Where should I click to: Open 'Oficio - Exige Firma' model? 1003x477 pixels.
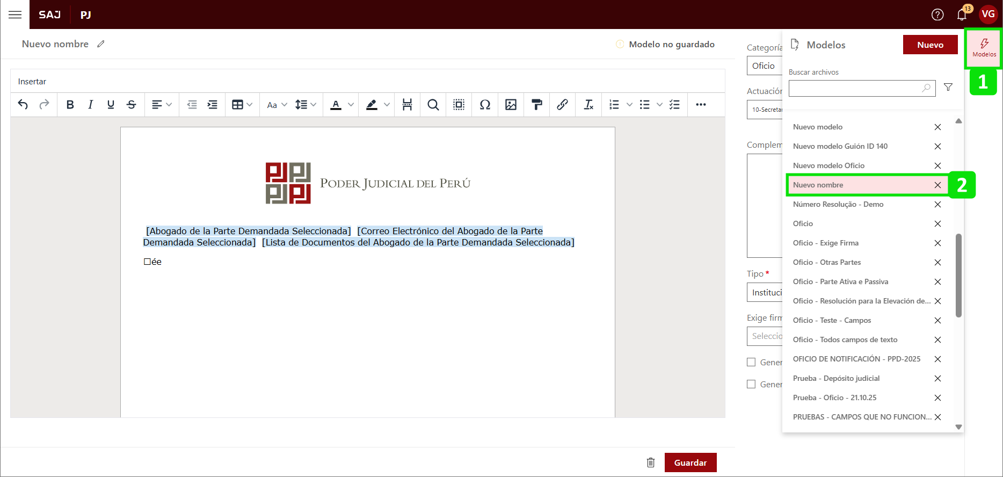click(826, 243)
